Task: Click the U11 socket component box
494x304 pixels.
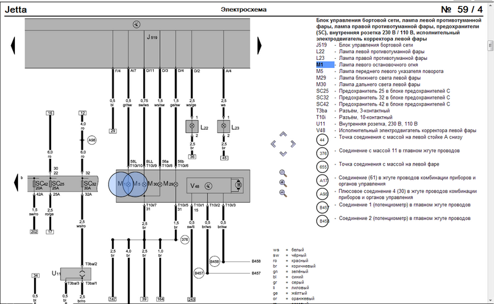Action: [x=76, y=274]
